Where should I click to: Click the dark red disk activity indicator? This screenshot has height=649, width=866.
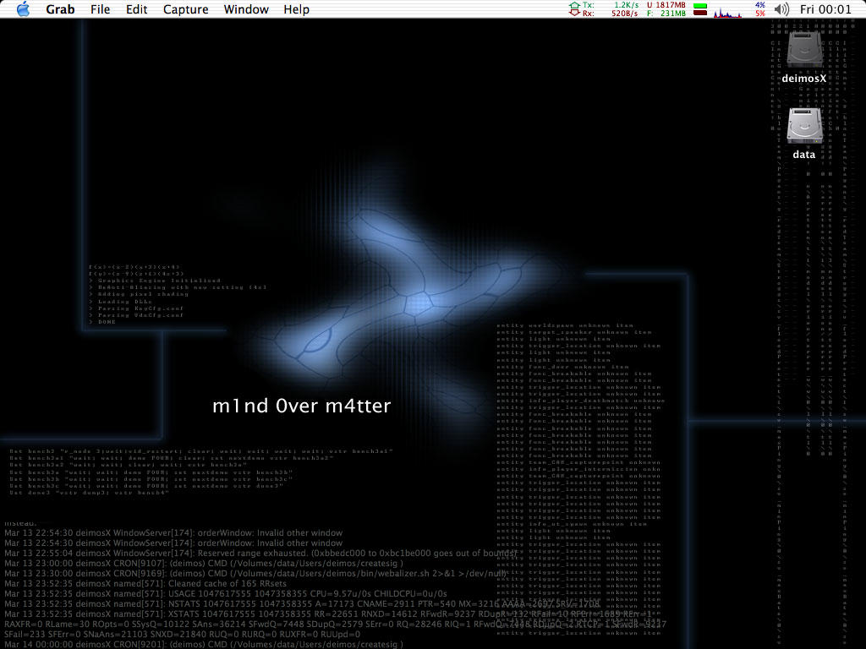700,14
